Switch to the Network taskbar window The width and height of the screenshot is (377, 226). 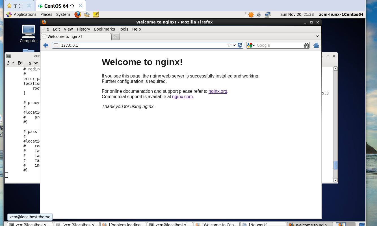coord(263,224)
